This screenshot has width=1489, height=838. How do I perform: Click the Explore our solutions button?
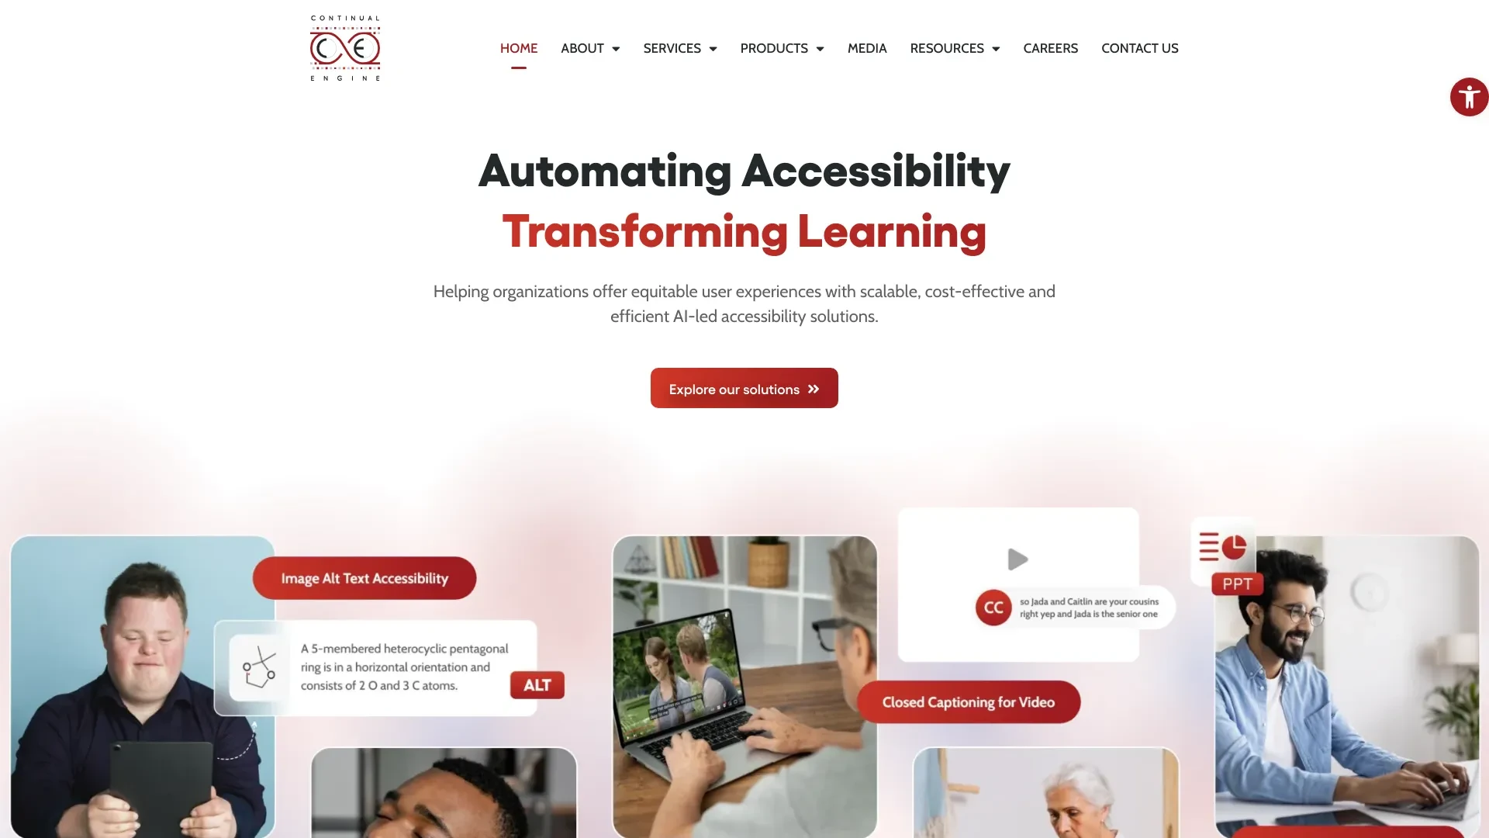click(744, 388)
